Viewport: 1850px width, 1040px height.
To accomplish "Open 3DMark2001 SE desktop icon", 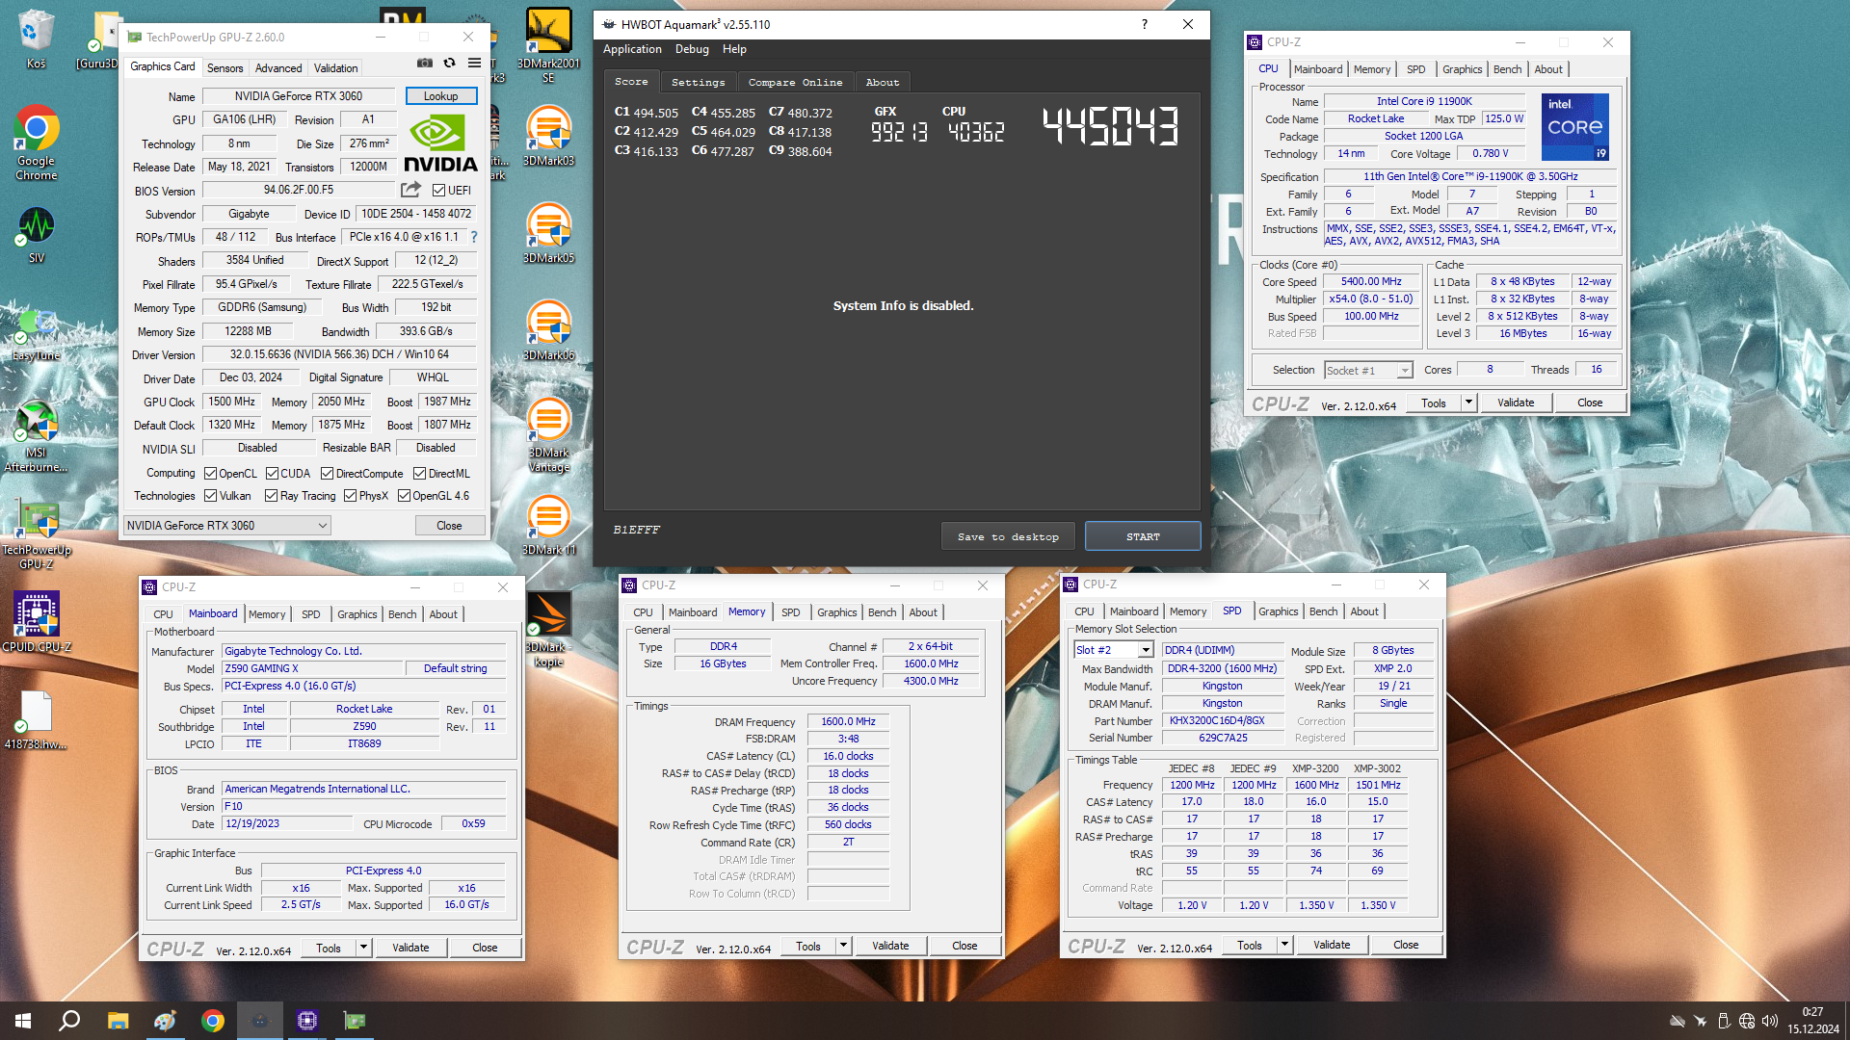I will click(548, 45).
